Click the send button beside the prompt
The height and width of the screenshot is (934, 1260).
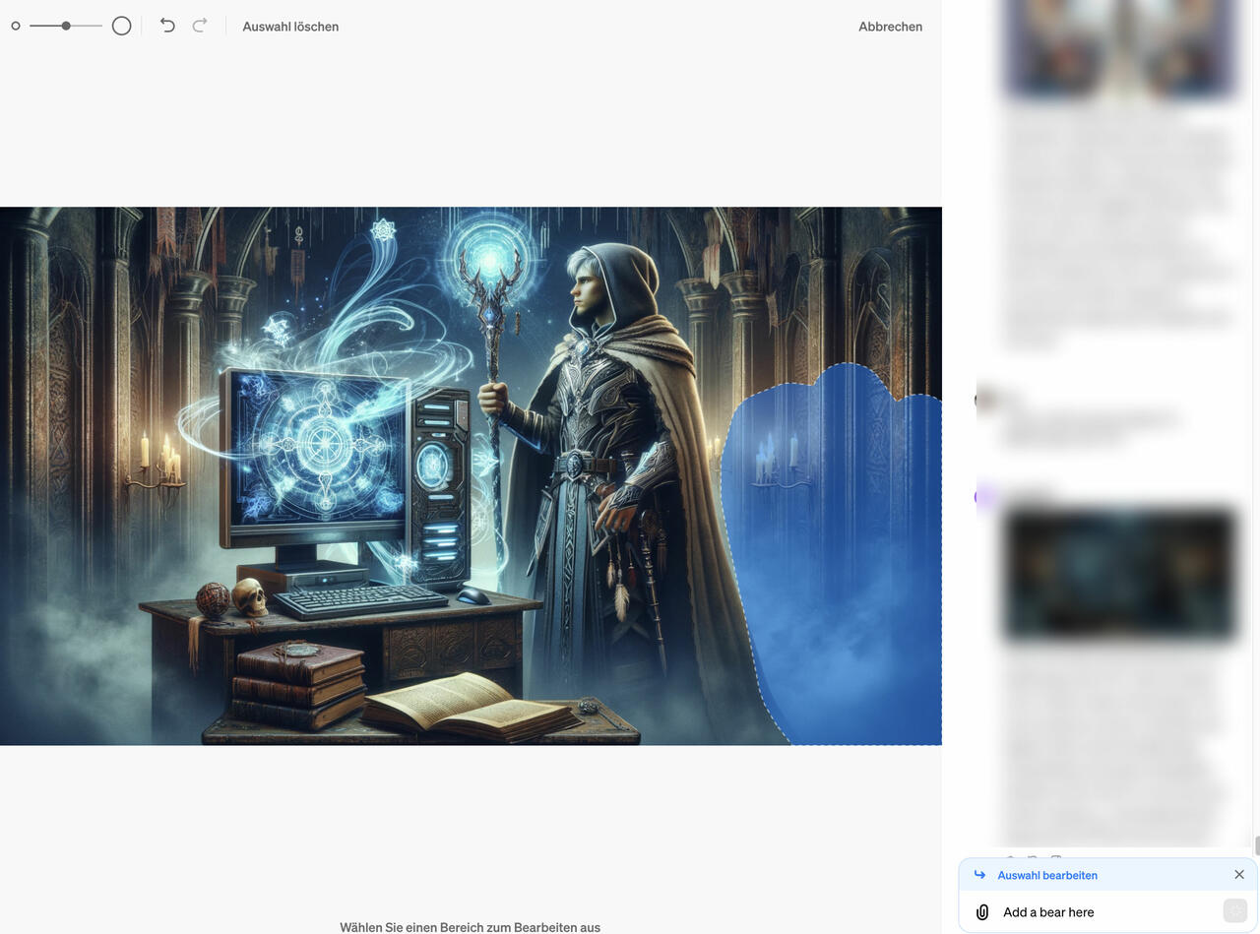1234,911
